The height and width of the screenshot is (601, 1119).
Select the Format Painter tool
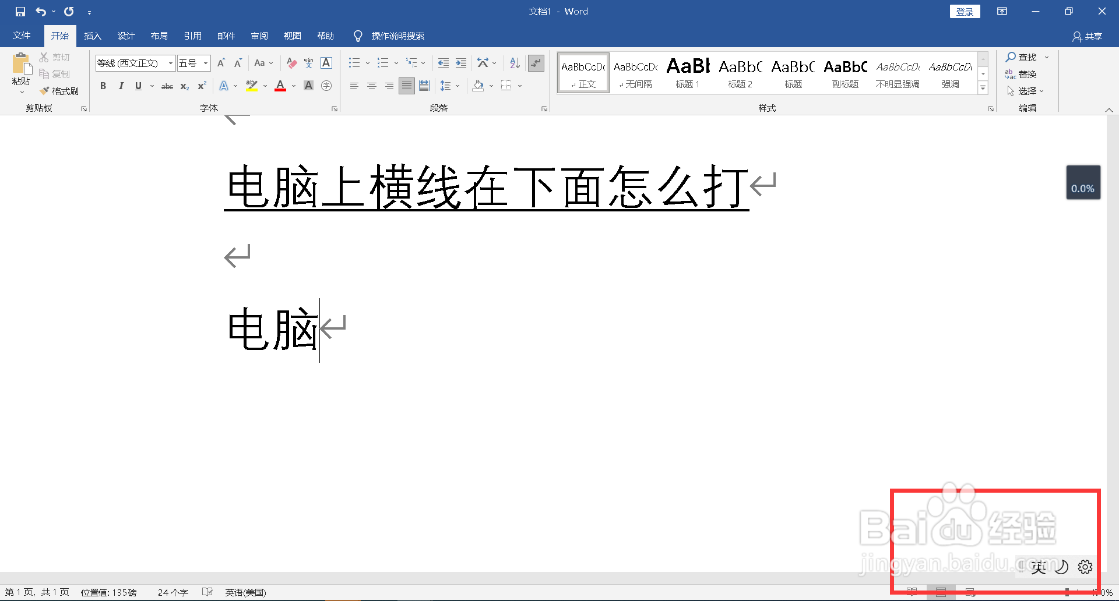[x=59, y=91]
